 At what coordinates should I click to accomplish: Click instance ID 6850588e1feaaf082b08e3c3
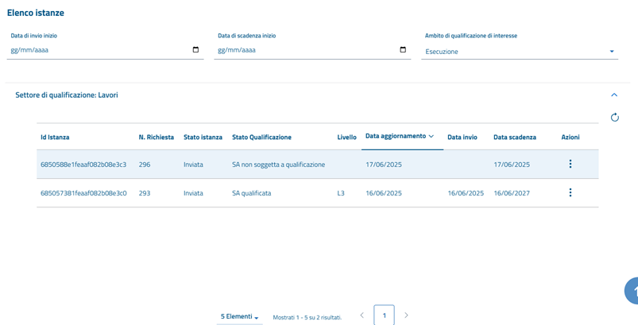pyautogui.click(x=83, y=164)
